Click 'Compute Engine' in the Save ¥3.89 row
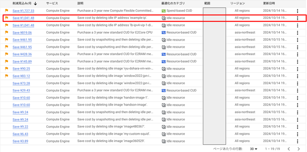The height and width of the screenshot is (152, 307). [x=58, y=141]
